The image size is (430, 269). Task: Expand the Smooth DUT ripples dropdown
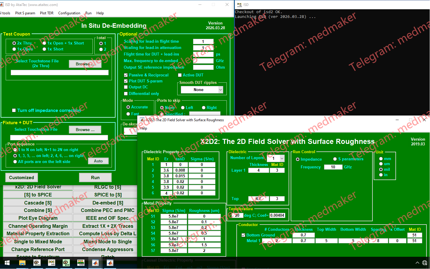(x=221, y=90)
